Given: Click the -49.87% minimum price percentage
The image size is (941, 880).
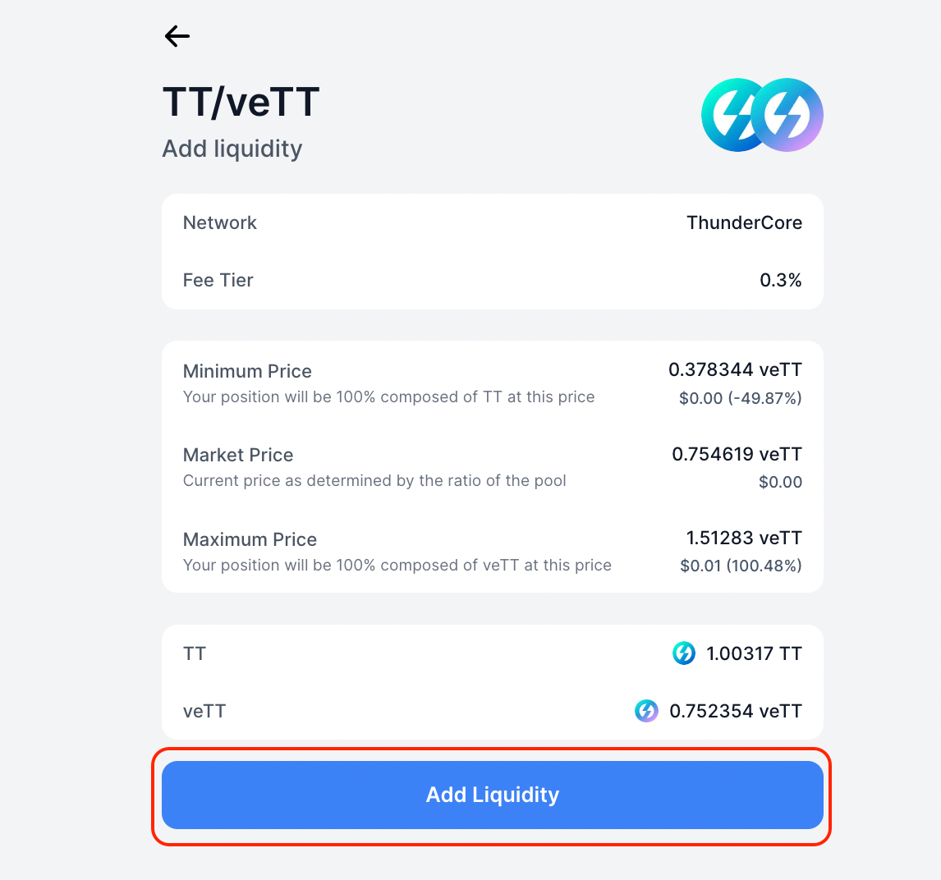Looking at the screenshot, I should [765, 398].
